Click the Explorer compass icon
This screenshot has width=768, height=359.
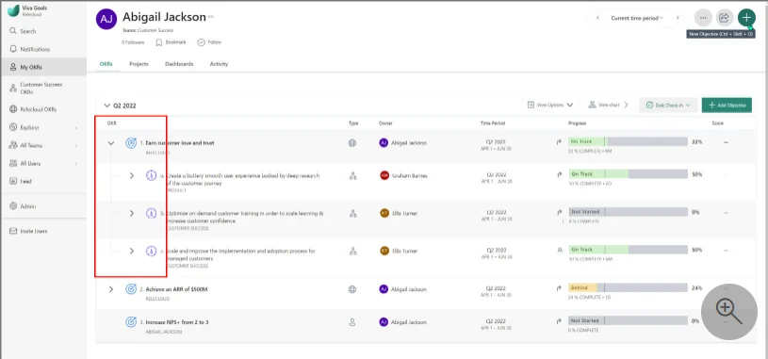[x=14, y=127]
